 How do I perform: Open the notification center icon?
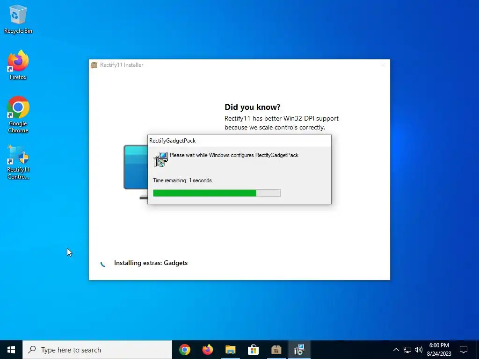pos(464,350)
